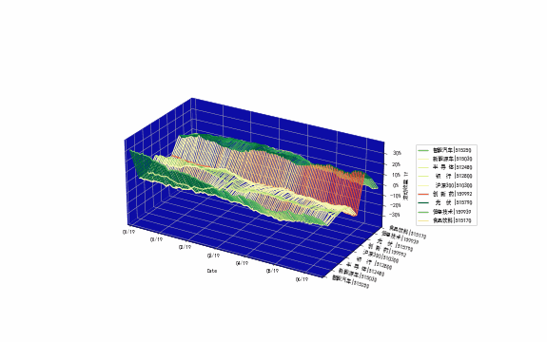Click legend entry 沪深300|510300
Image resolution: width=547 pixels, height=342 pixels.
click(x=445, y=185)
